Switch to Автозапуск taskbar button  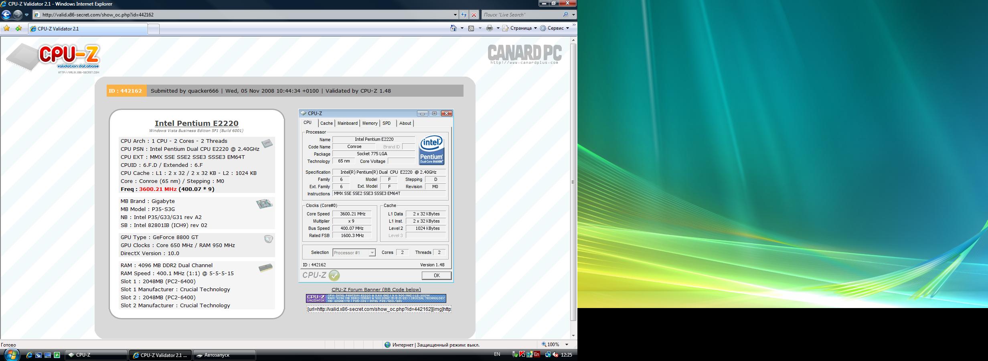(x=225, y=355)
